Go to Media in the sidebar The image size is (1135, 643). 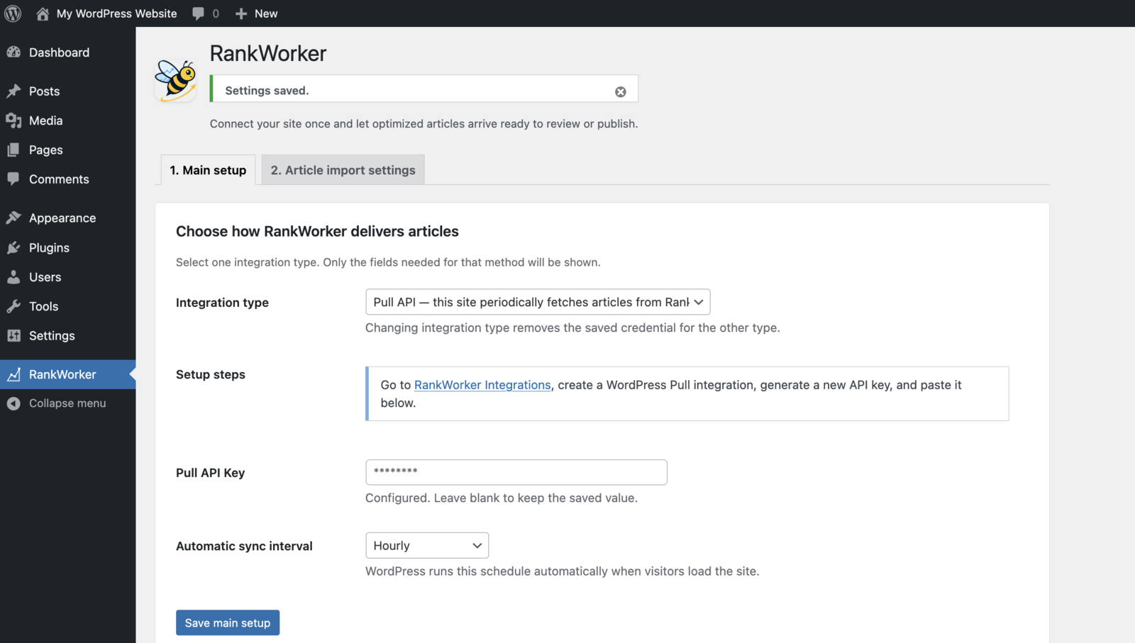pos(45,121)
